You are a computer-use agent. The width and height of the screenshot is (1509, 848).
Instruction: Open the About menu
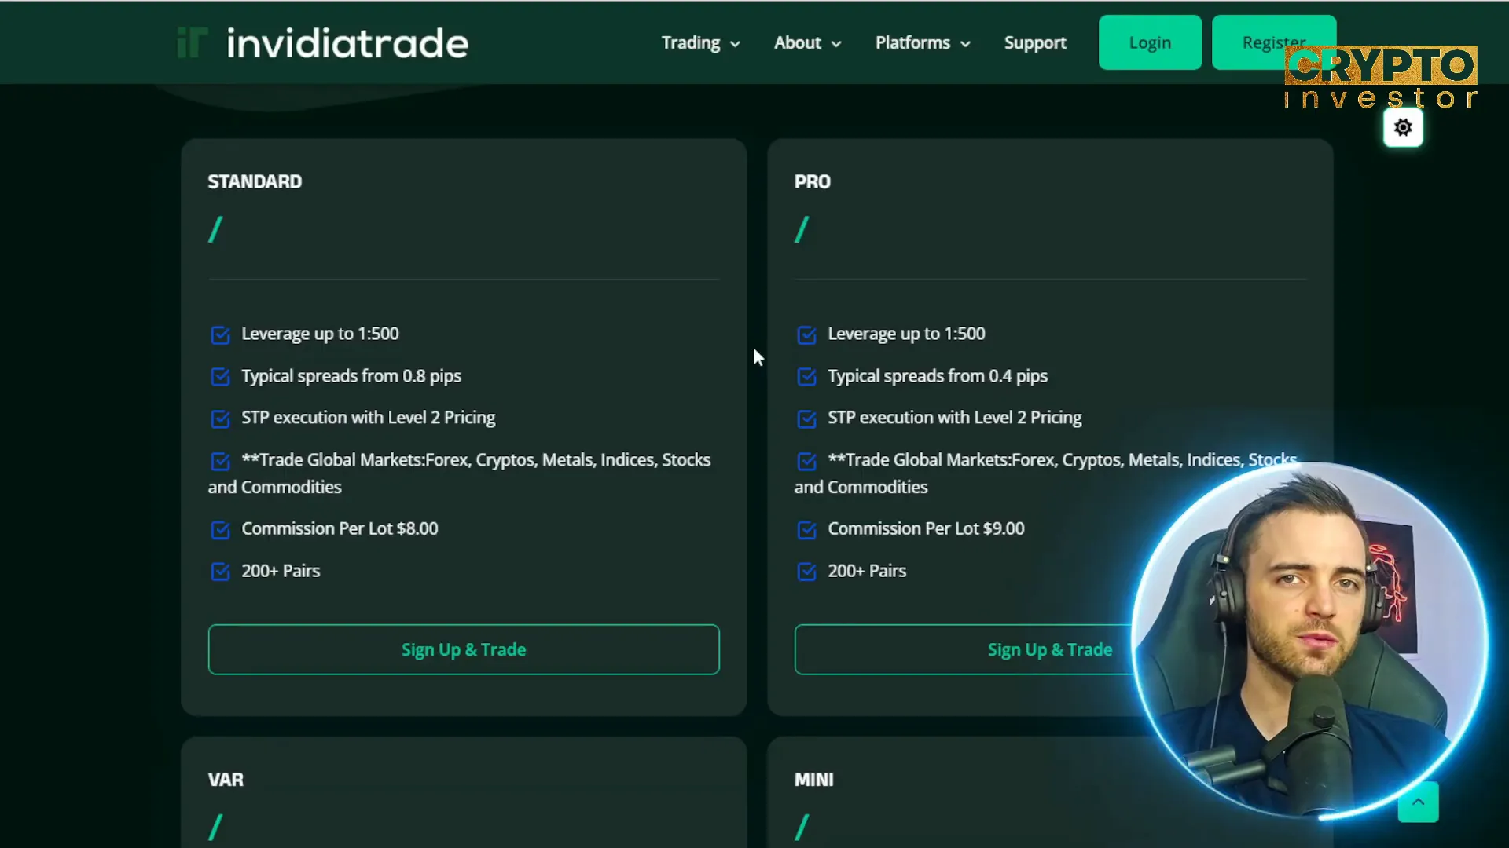pyautogui.click(x=797, y=42)
